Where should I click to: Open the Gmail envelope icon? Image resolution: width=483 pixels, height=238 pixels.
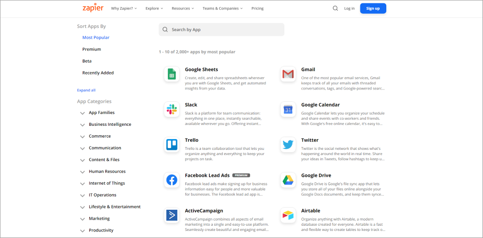pos(288,74)
